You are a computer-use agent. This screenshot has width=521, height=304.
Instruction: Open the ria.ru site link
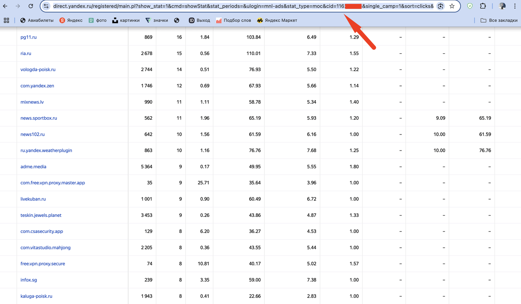26,53
